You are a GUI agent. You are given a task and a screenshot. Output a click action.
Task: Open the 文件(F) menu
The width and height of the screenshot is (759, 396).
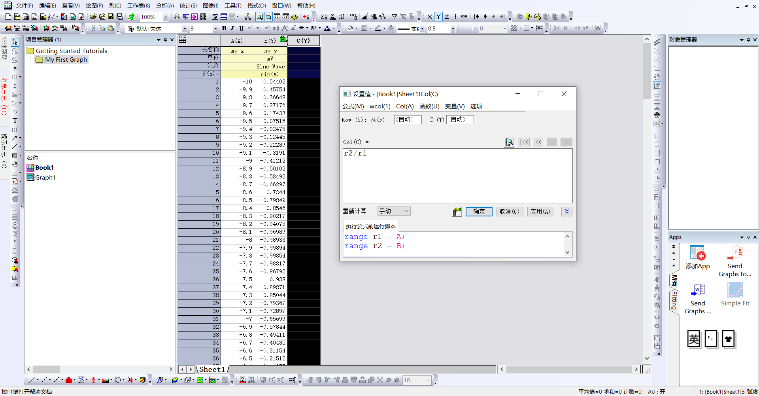pos(25,6)
